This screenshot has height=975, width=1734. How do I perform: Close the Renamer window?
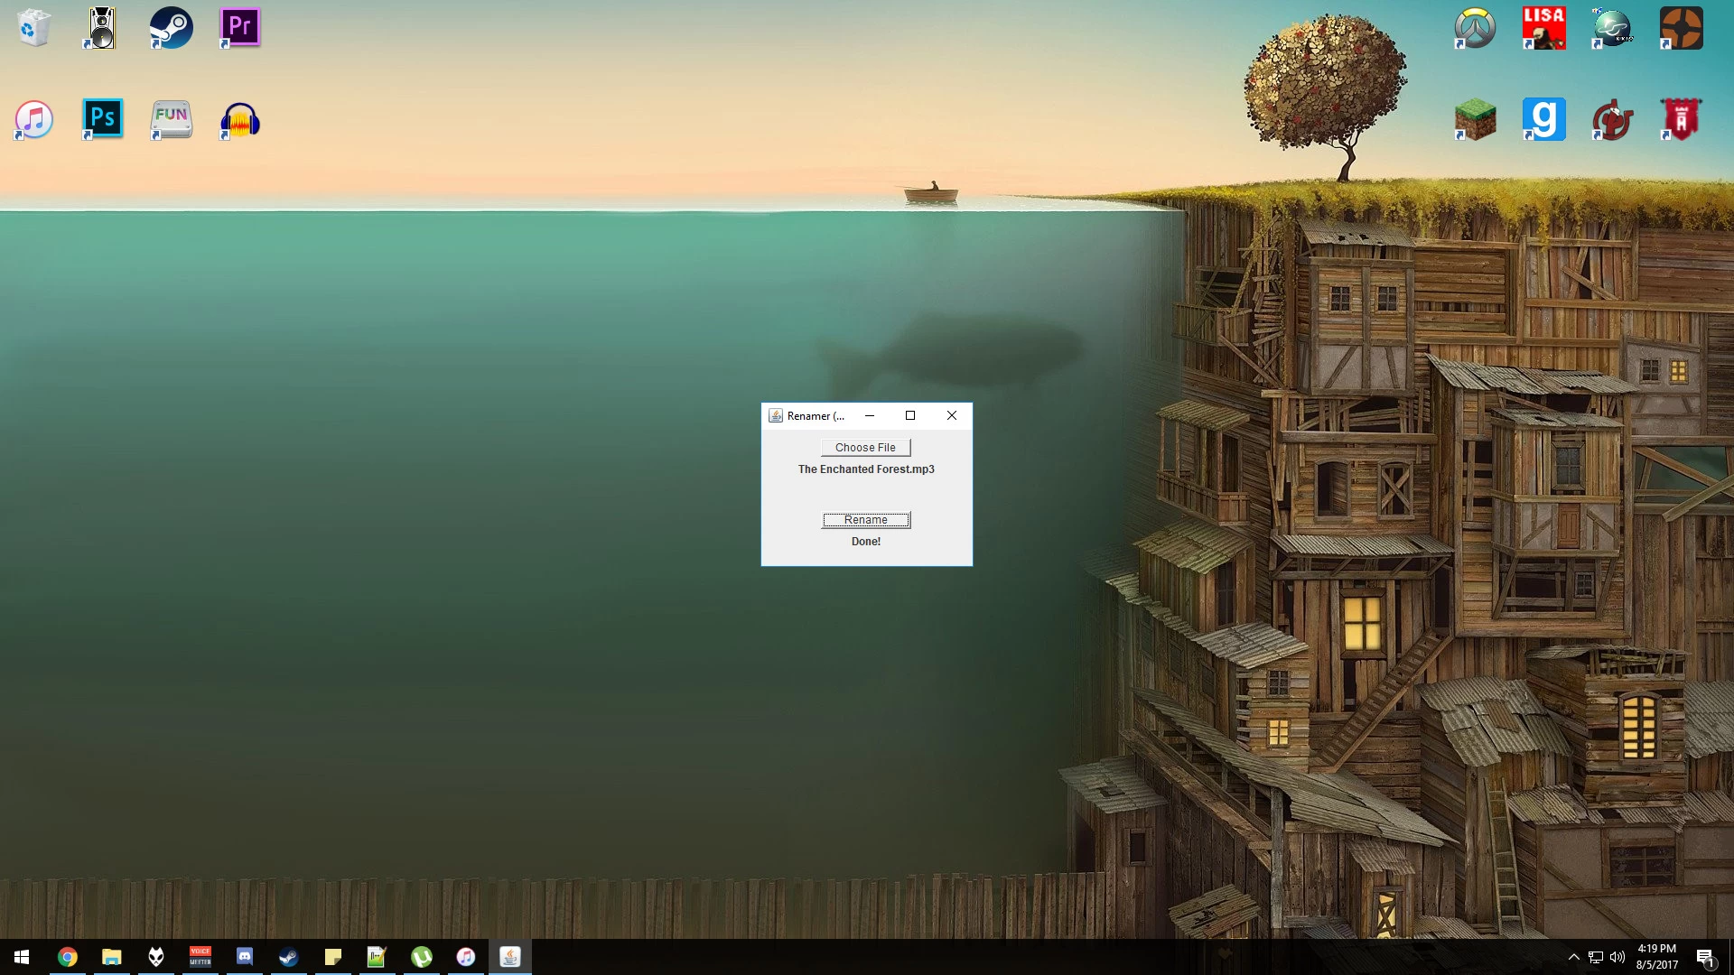951,415
